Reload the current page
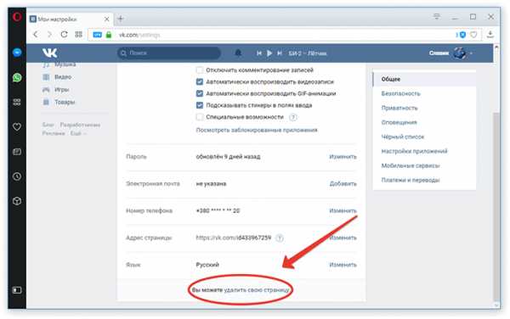This screenshot has height=319, width=510. (x=64, y=35)
